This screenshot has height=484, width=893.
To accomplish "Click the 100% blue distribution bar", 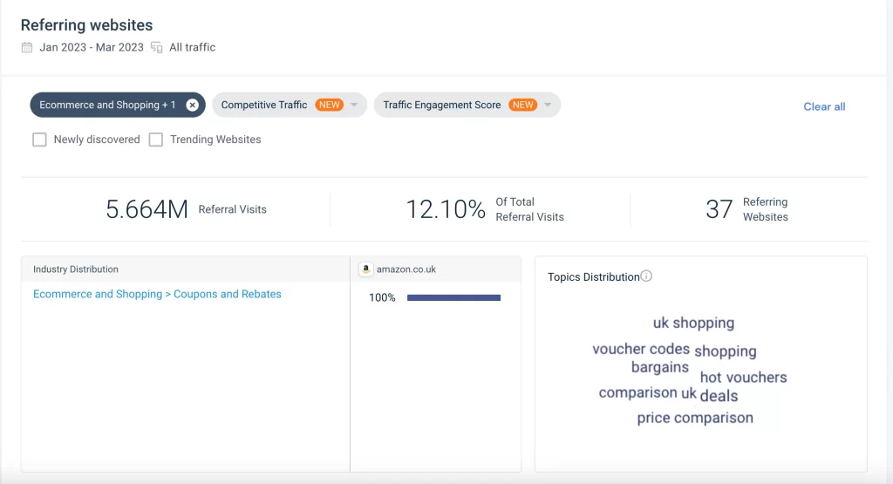I will click(453, 297).
